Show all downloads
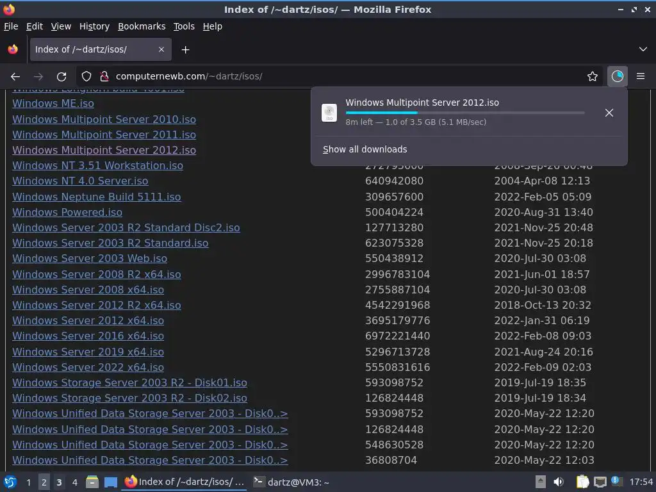This screenshot has height=492, width=656. click(365, 149)
